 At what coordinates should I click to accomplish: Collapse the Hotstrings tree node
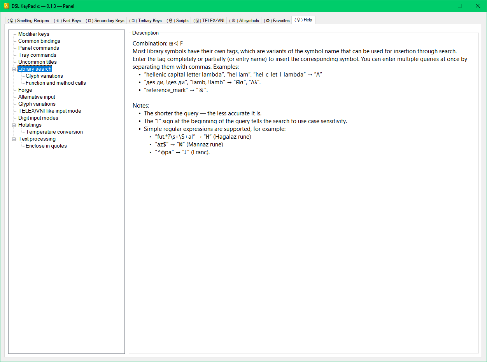click(x=14, y=125)
